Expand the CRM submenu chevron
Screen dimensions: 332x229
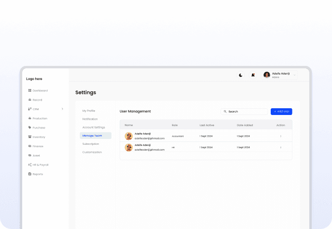[x=62, y=109]
